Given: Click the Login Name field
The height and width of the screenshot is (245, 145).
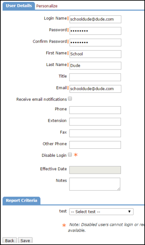Looking at the screenshot, I should pos(95,19).
